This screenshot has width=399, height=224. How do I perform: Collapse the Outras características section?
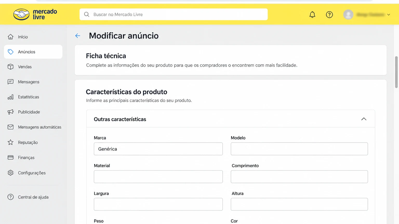coord(364,119)
